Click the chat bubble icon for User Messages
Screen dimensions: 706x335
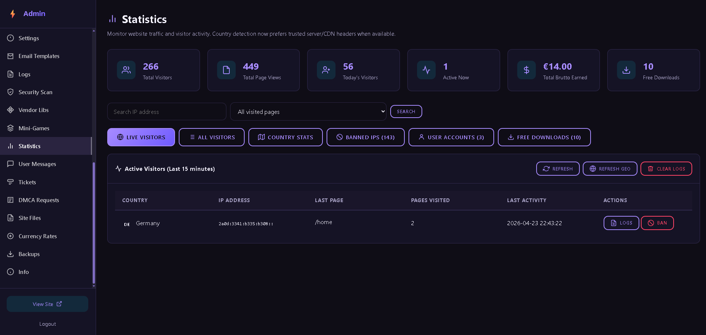[10, 164]
